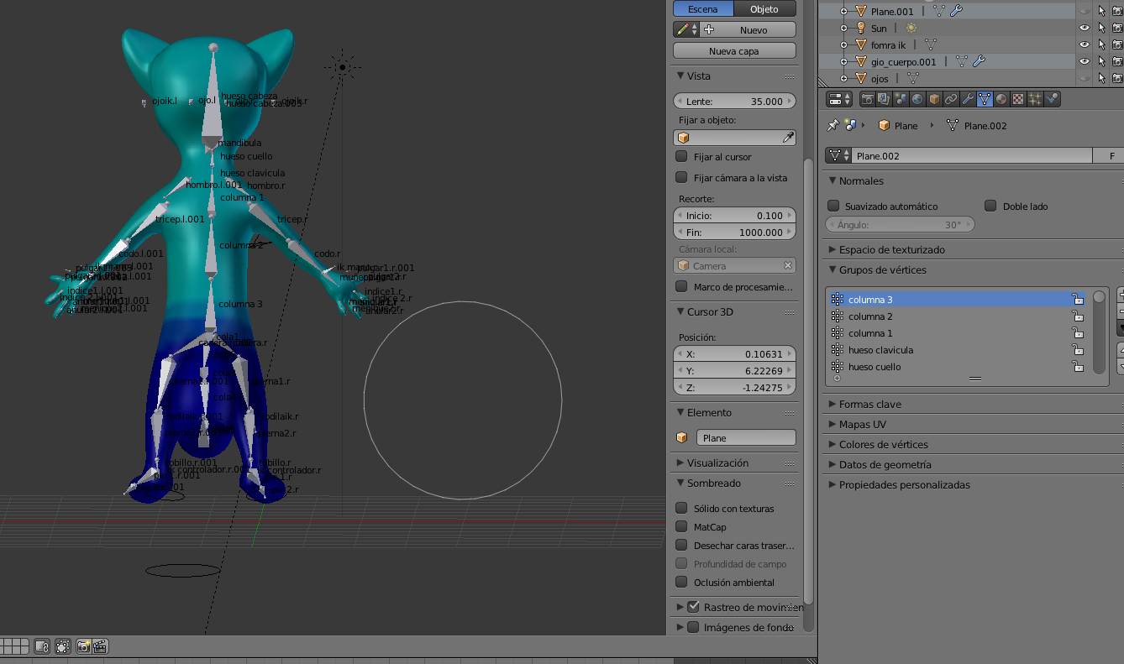The width and height of the screenshot is (1124, 664).
Task: Toggle visibility eye for gio_cuerpo.001
Action: (x=1085, y=61)
